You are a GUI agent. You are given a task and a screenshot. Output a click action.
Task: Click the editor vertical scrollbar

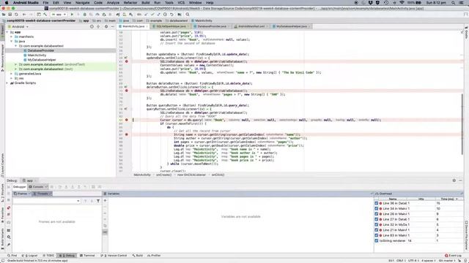(462, 123)
